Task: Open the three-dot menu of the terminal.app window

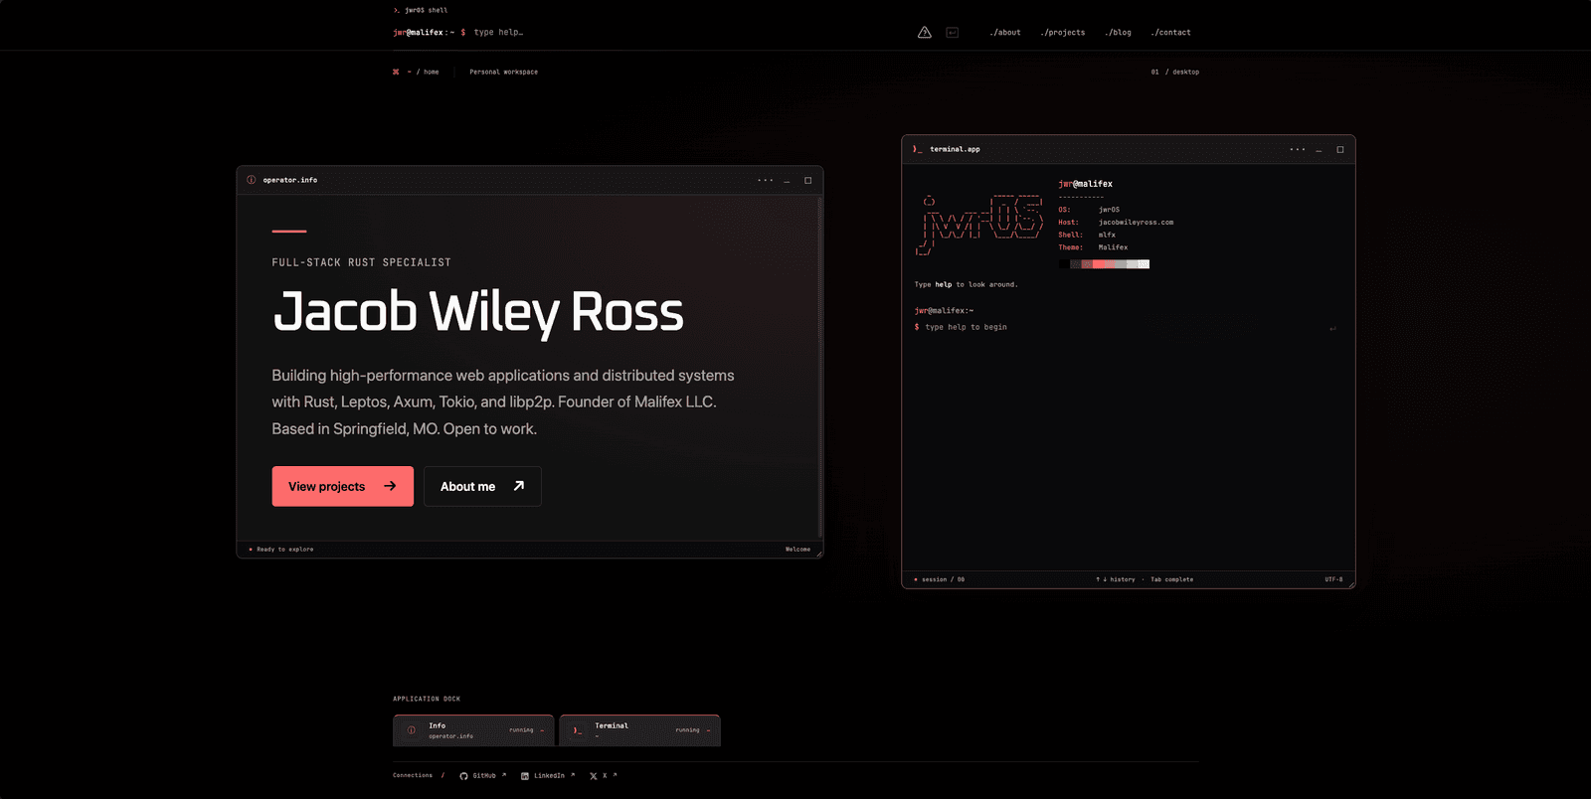Action: 1298,149
